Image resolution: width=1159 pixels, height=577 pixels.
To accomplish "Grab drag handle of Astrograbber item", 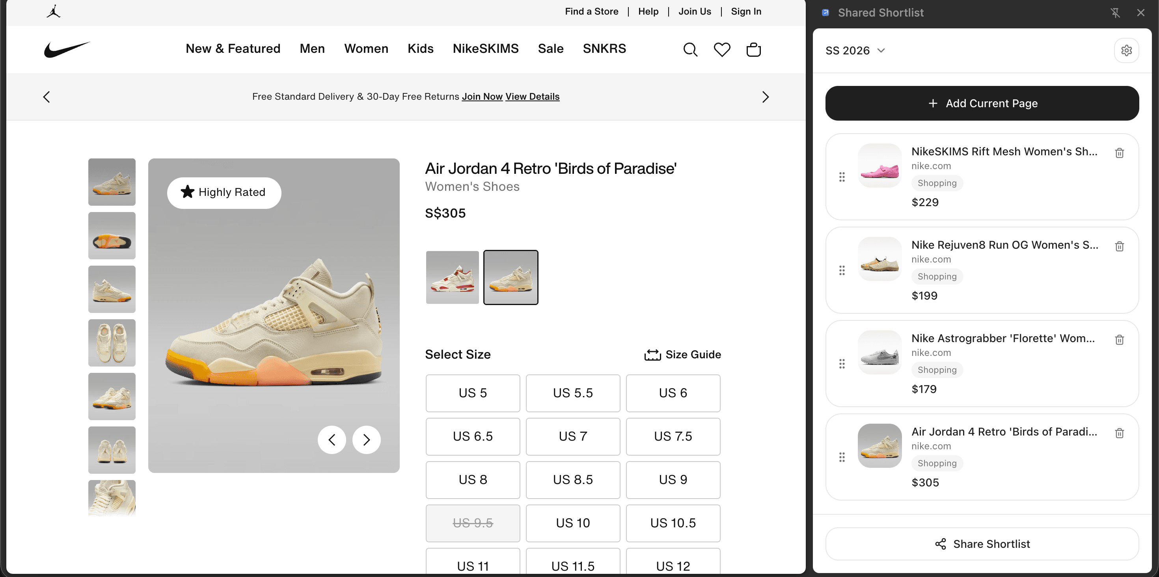I will pos(842,363).
